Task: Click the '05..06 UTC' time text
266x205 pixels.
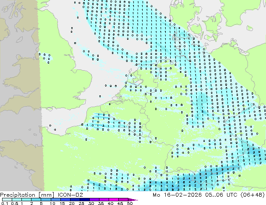Action: [221, 195]
